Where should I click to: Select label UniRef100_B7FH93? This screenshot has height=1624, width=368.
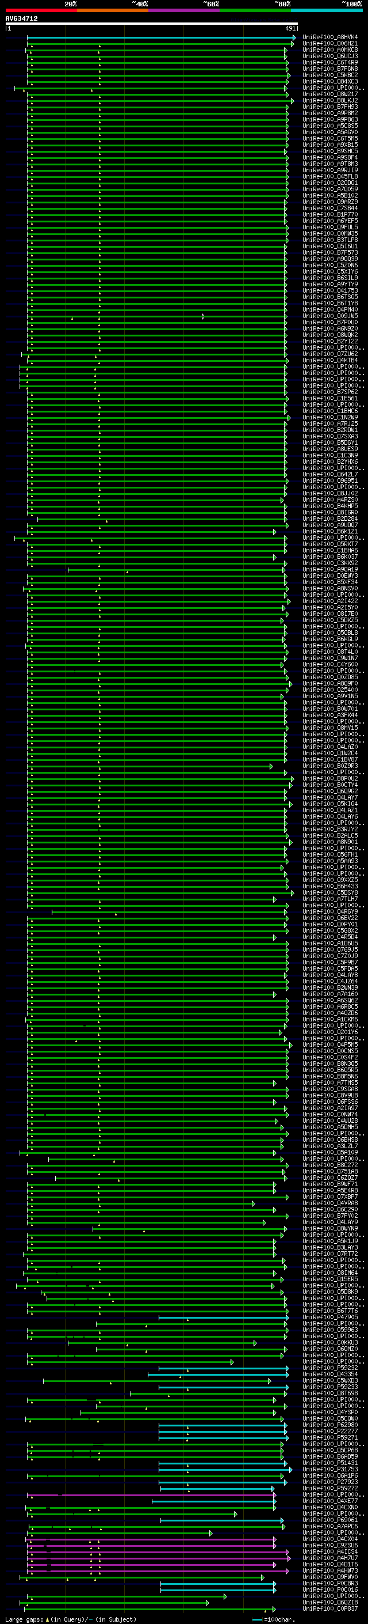[329, 107]
